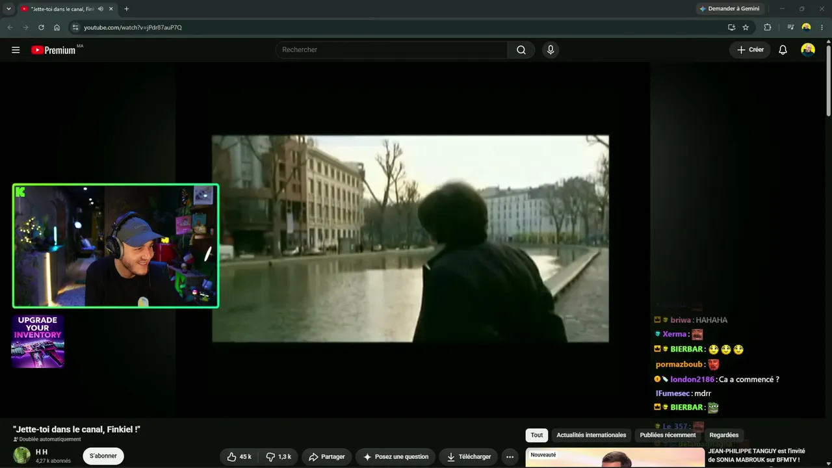
Task: Click the Xerma username in chat
Action: [x=675, y=334]
